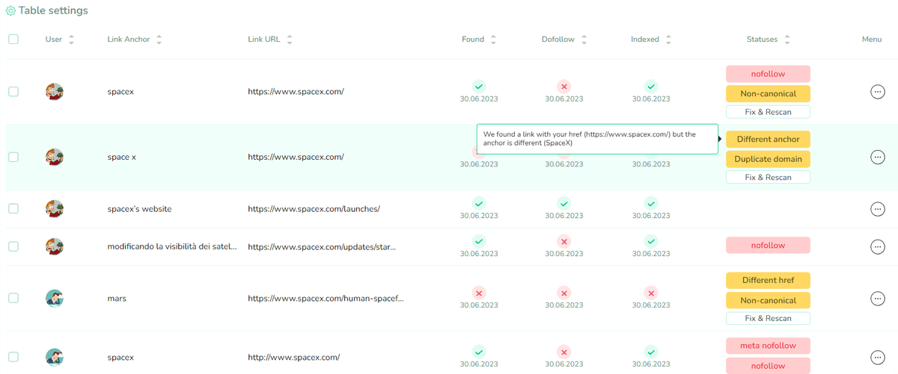
Task: Click the Menu column header
Action: point(872,40)
